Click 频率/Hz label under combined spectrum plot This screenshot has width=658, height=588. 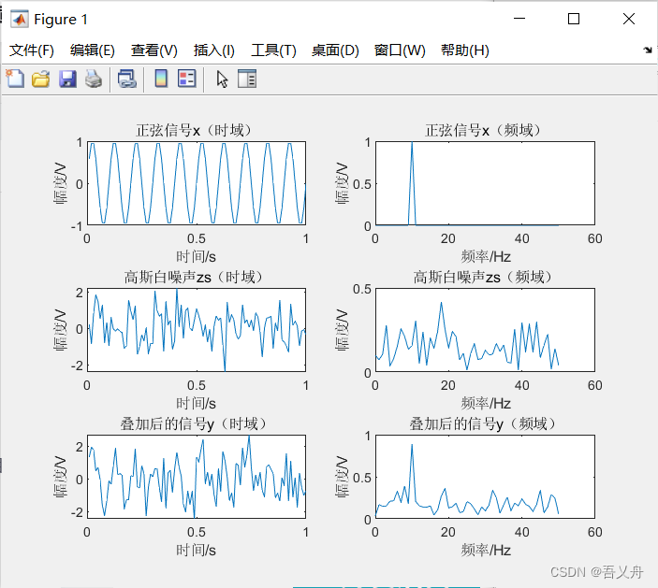(x=486, y=551)
